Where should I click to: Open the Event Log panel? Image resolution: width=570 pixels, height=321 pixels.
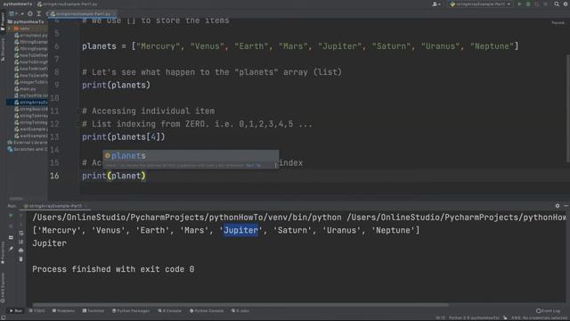(549, 311)
